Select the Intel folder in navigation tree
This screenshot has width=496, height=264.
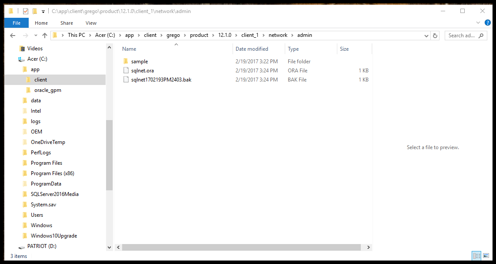pyautogui.click(x=36, y=111)
